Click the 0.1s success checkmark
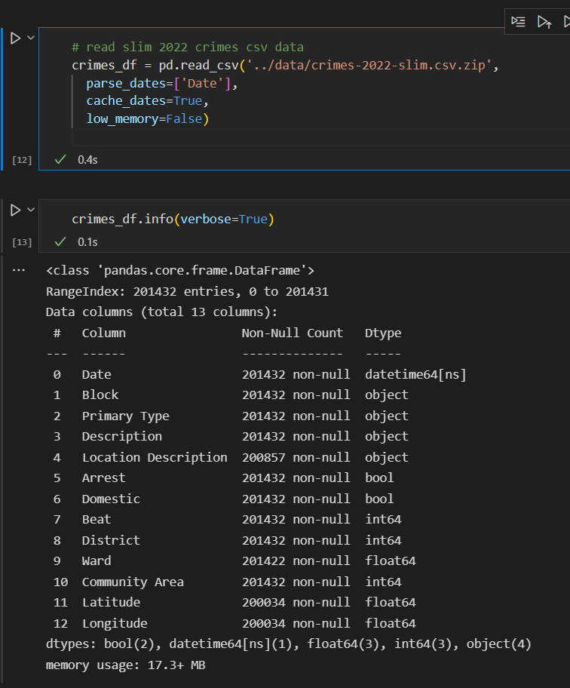Viewport: 570px width, 688px height. coord(61,242)
